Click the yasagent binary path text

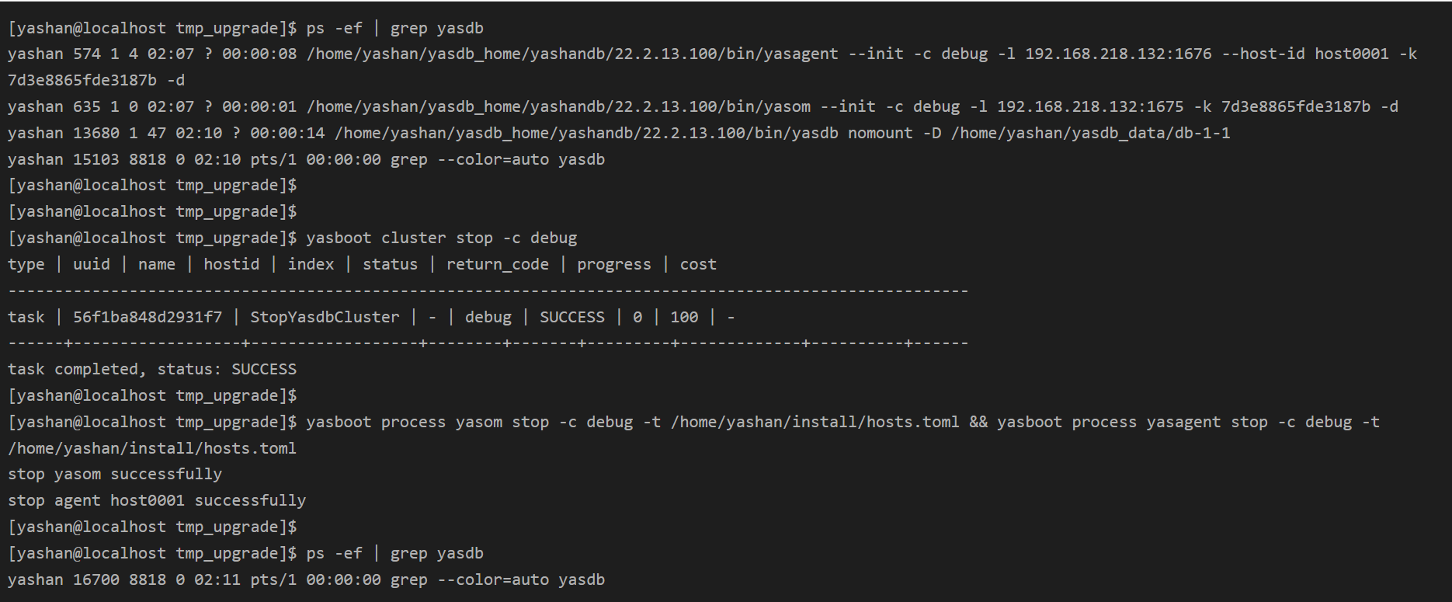[x=572, y=54]
